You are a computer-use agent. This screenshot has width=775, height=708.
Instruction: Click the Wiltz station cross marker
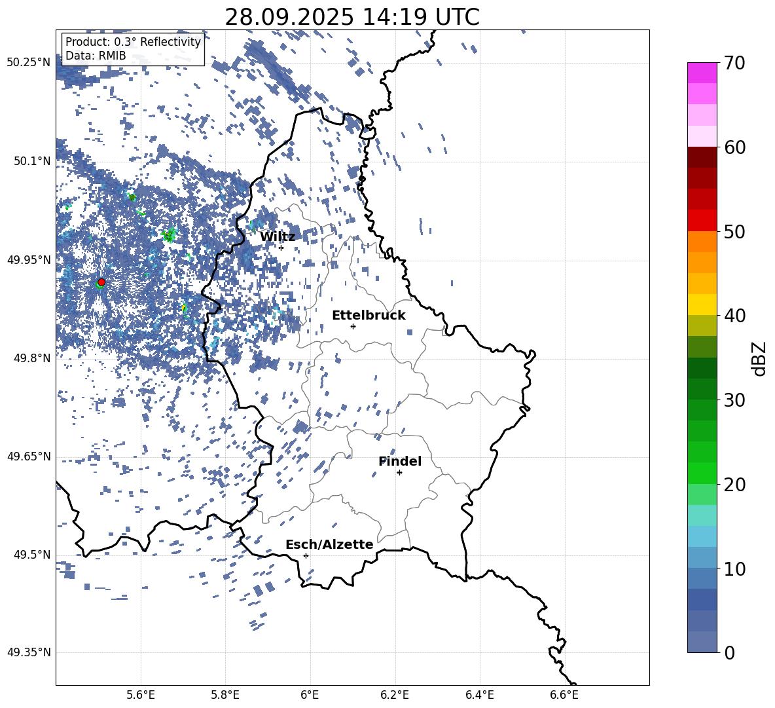coord(281,248)
